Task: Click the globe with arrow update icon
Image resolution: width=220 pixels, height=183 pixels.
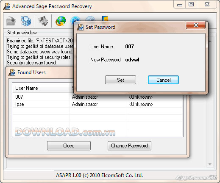Action: [61, 21]
